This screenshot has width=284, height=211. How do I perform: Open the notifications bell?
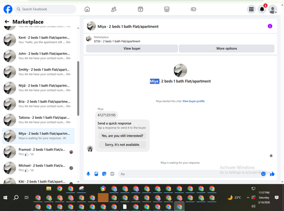(x=262, y=9)
